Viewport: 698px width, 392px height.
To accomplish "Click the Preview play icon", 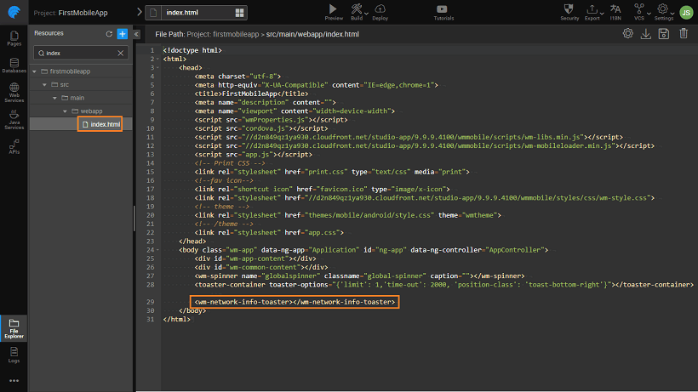I will pyautogui.click(x=334, y=9).
